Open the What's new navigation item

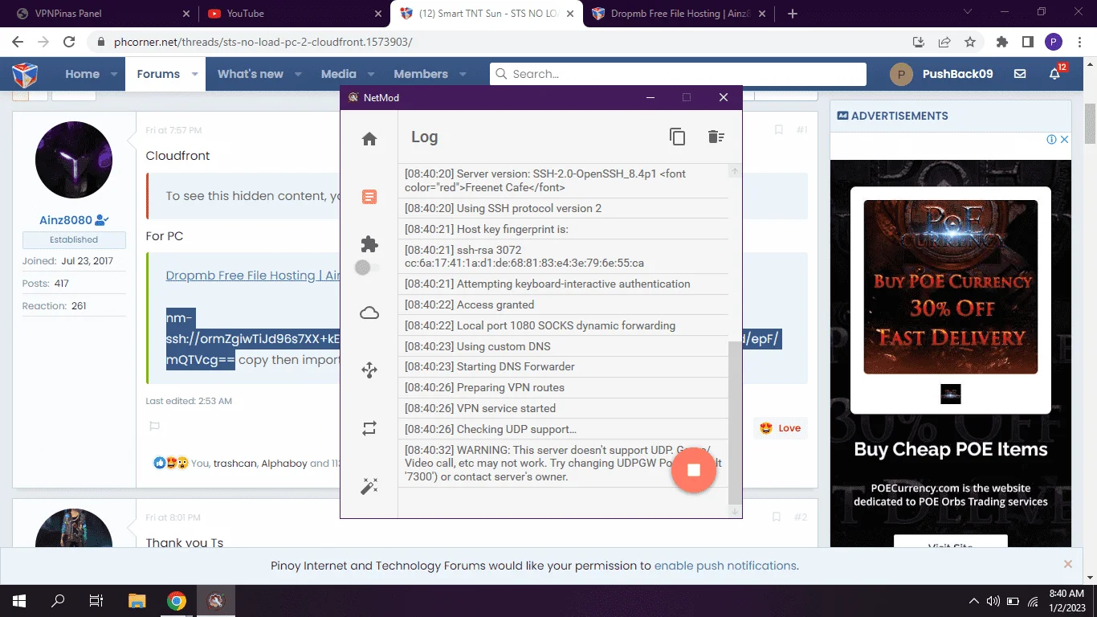[x=251, y=74]
